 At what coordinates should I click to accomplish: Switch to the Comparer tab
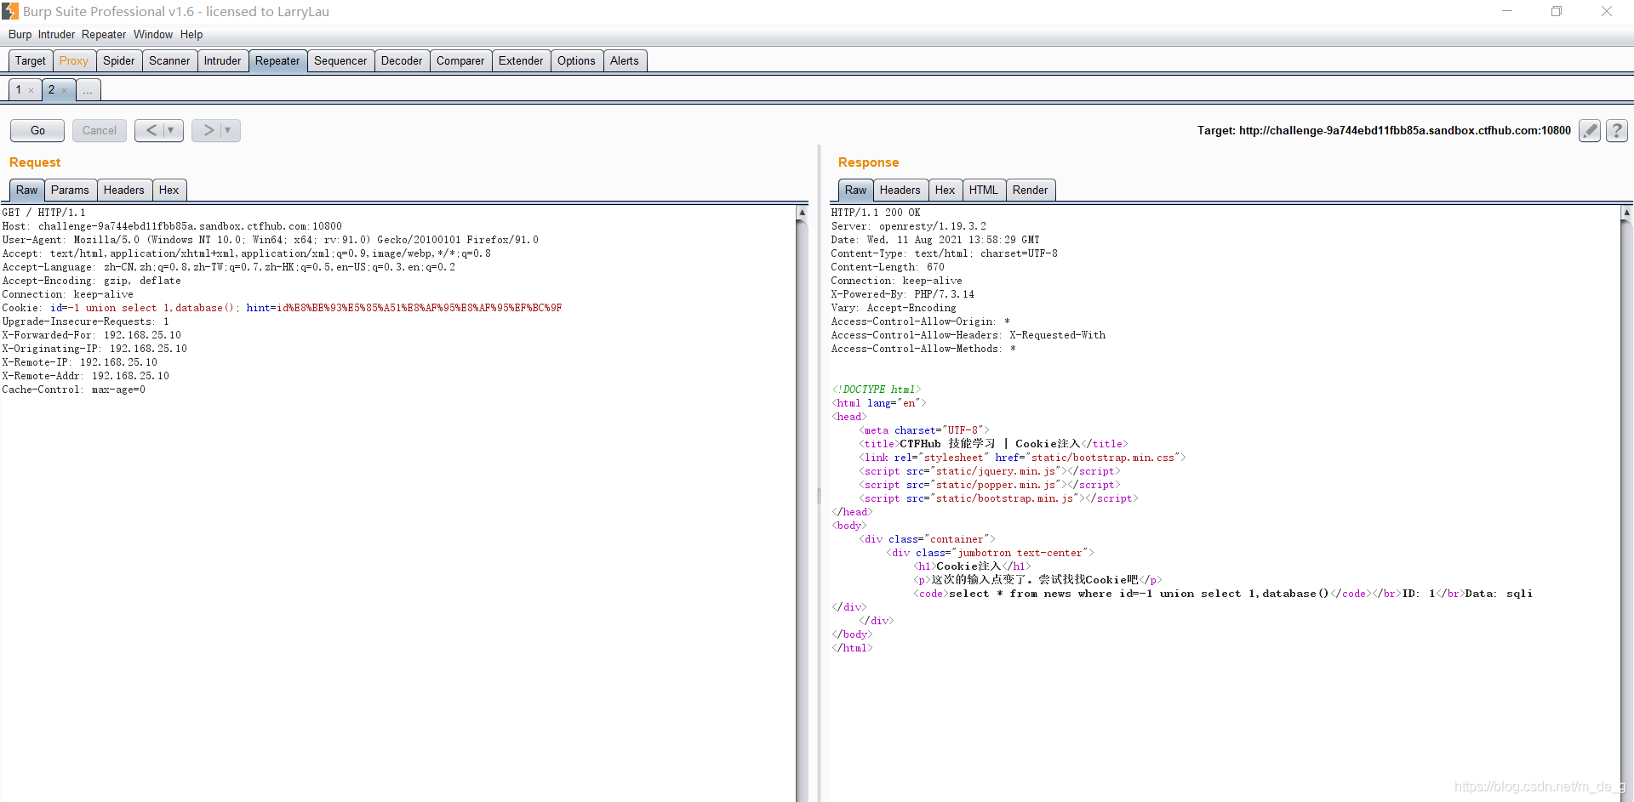pyautogui.click(x=460, y=60)
